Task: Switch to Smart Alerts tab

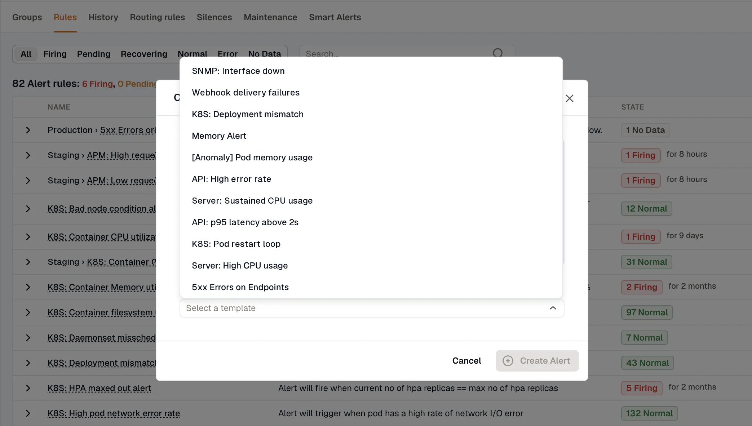Action: pyautogui.click(x=335, y=17)
